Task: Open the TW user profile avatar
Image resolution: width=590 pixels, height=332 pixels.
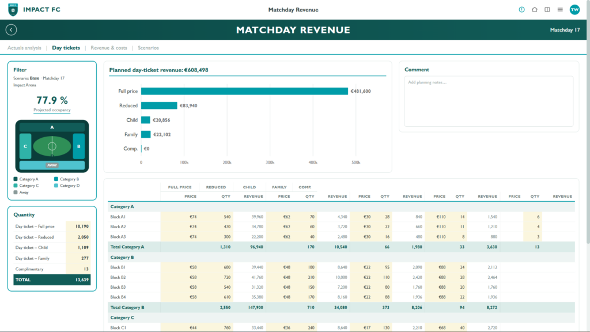Action: [574, 10]
